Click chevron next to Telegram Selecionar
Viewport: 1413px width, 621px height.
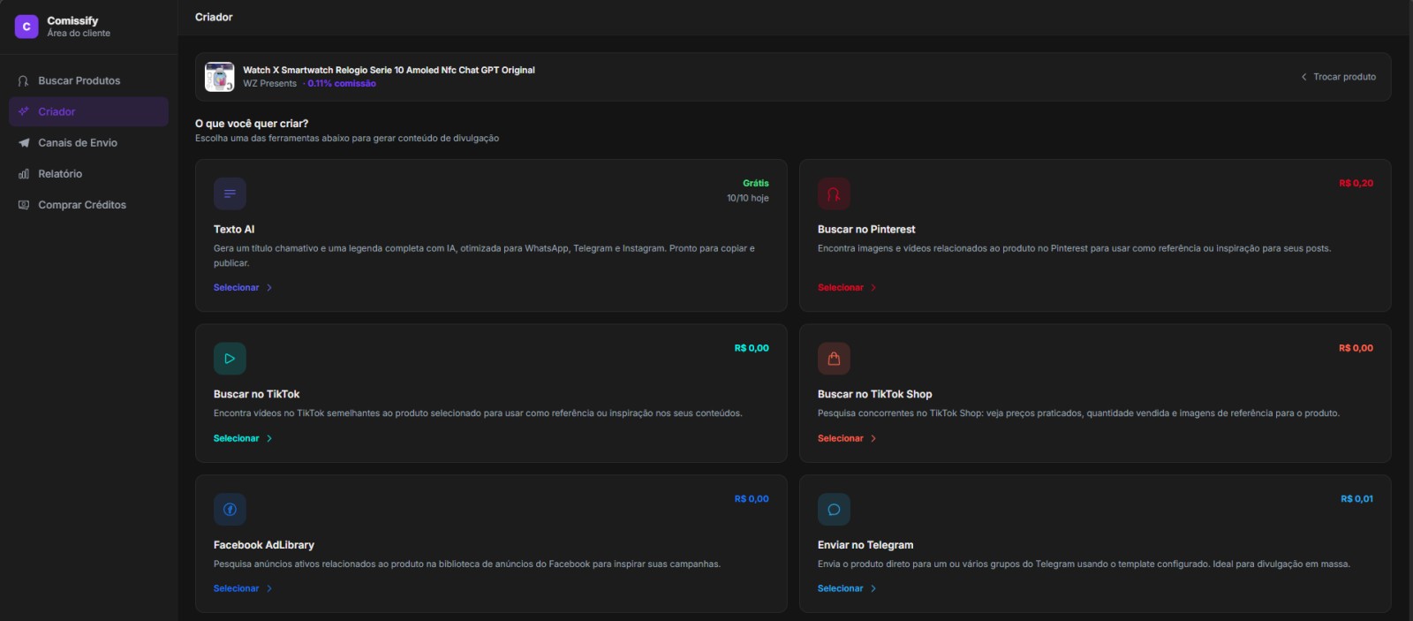(873, 588)
